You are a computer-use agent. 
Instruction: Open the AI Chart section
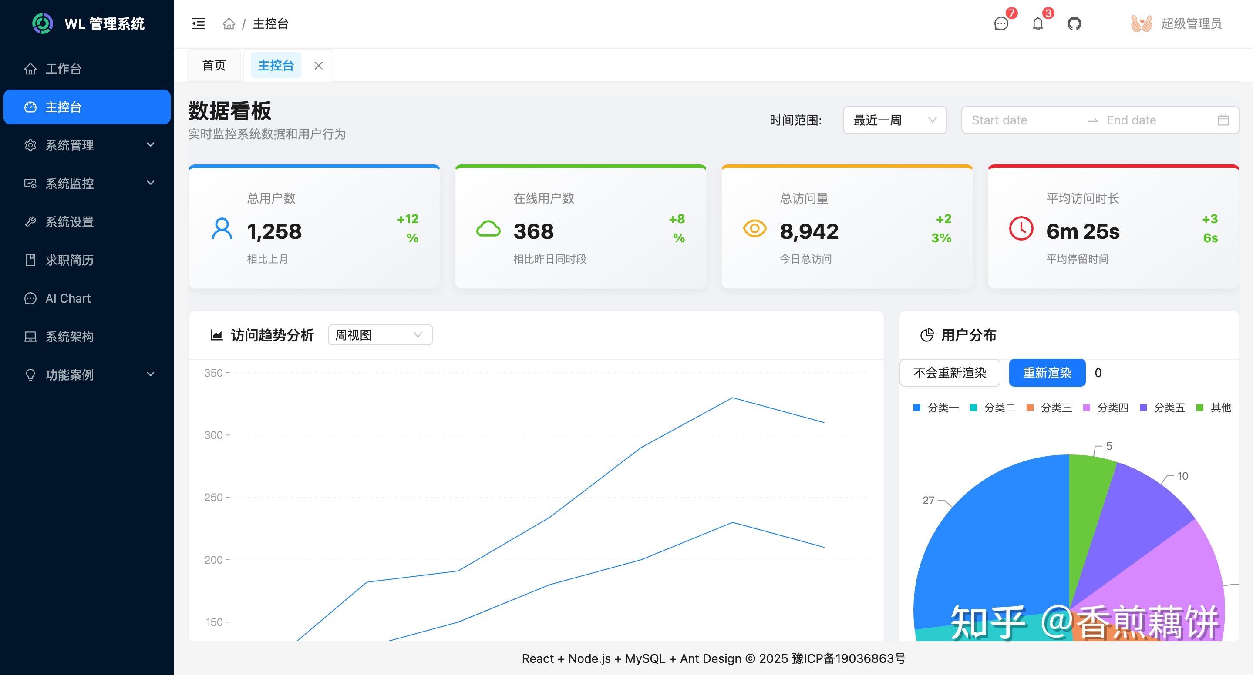[x=67, y=298]
